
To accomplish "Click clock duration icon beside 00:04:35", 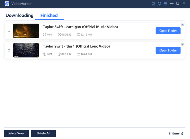I will [x=59, y=34].
